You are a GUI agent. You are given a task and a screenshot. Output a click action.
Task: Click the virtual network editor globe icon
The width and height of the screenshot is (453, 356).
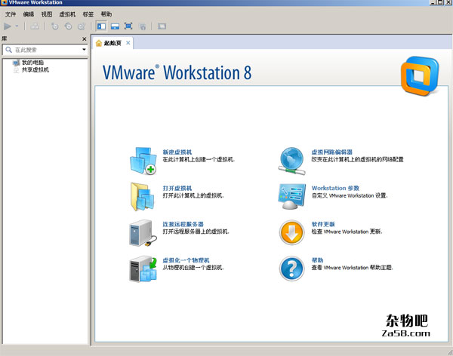point(291,161)
